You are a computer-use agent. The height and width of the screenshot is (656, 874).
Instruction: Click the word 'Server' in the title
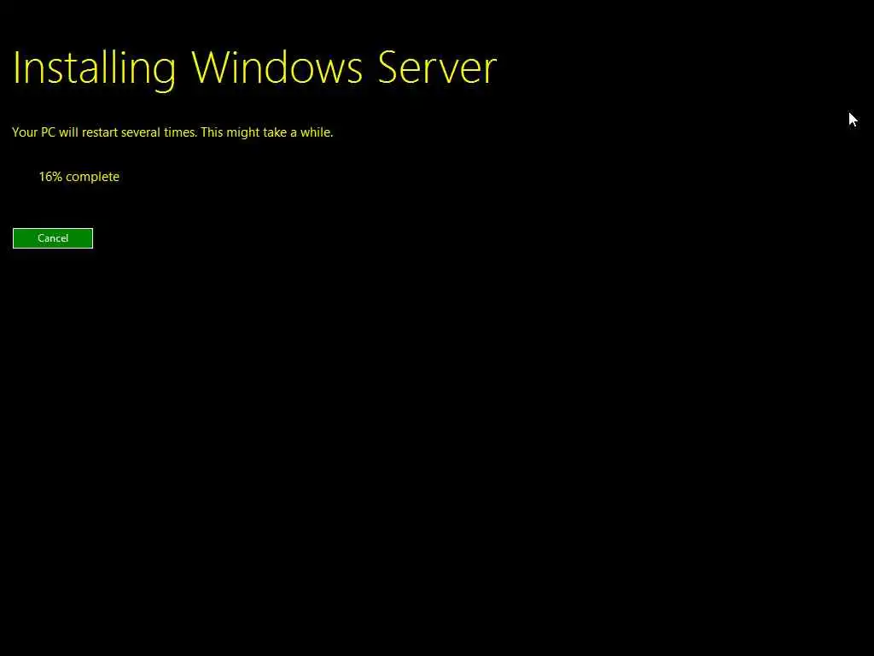tap(437, 67)
